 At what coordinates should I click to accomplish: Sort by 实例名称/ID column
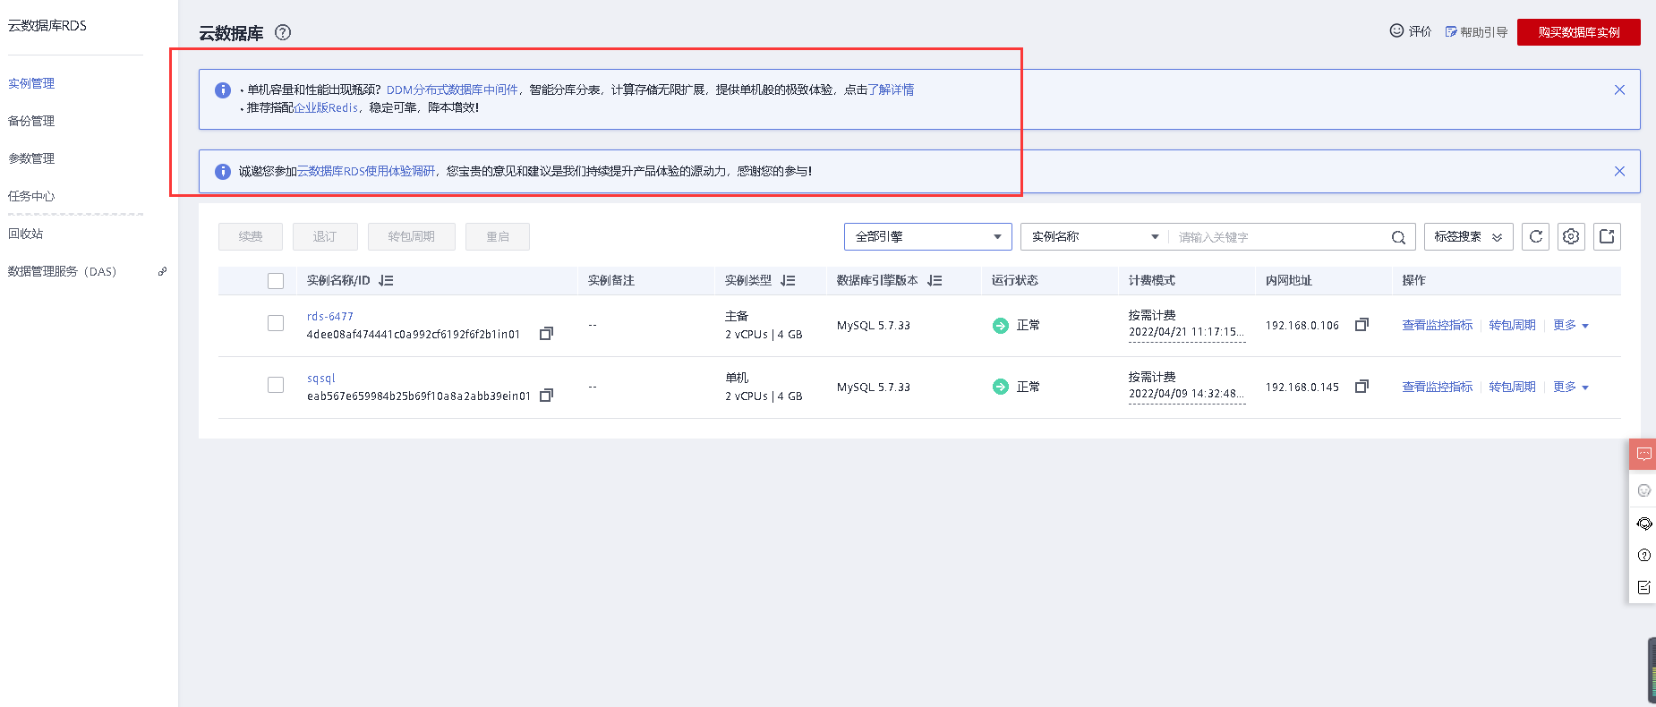pyautogui.click(x=386, y=280)
